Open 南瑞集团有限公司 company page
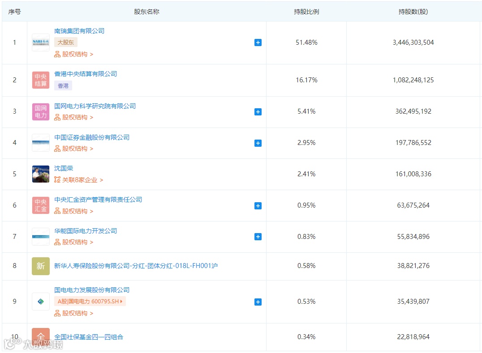The width and height of the screenshot is (482, 353). coord(79,31)
